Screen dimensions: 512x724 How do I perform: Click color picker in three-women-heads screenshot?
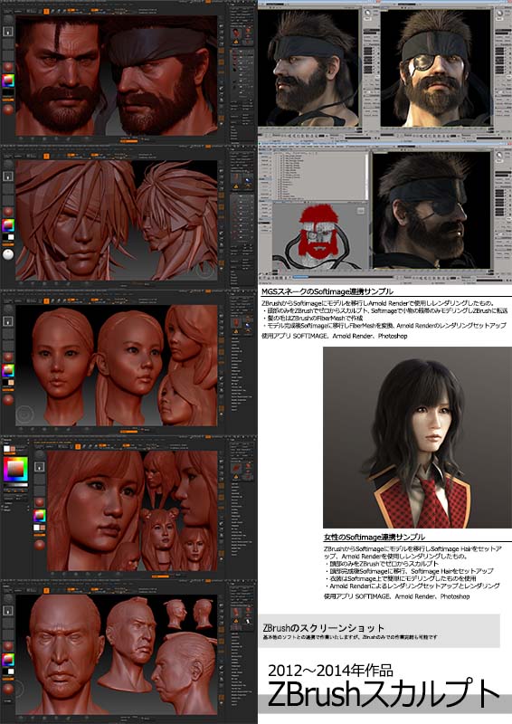click(8, 371)
